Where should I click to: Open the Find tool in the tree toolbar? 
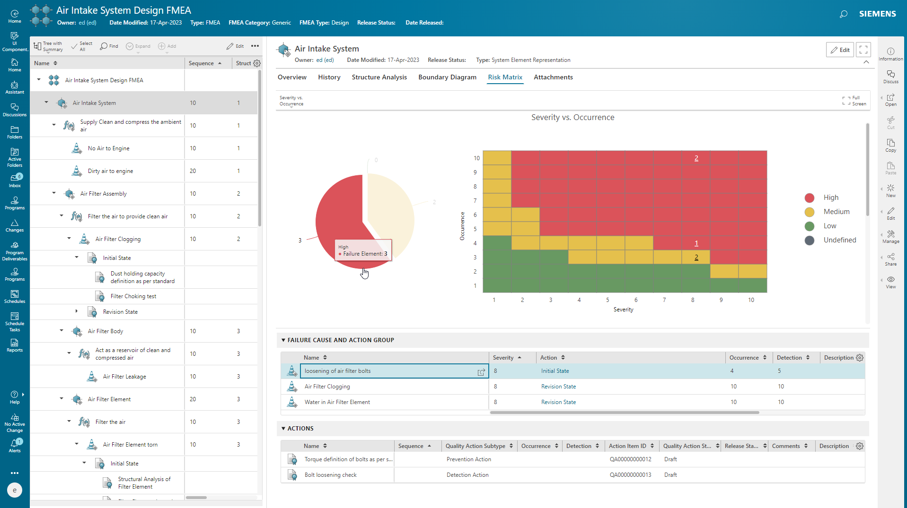click(x=109, y=46)
